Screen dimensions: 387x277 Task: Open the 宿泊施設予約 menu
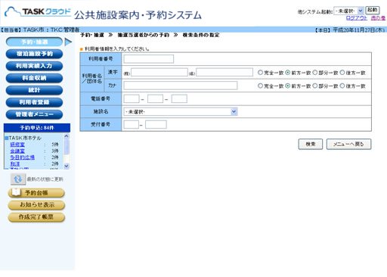tap(34, 54)
